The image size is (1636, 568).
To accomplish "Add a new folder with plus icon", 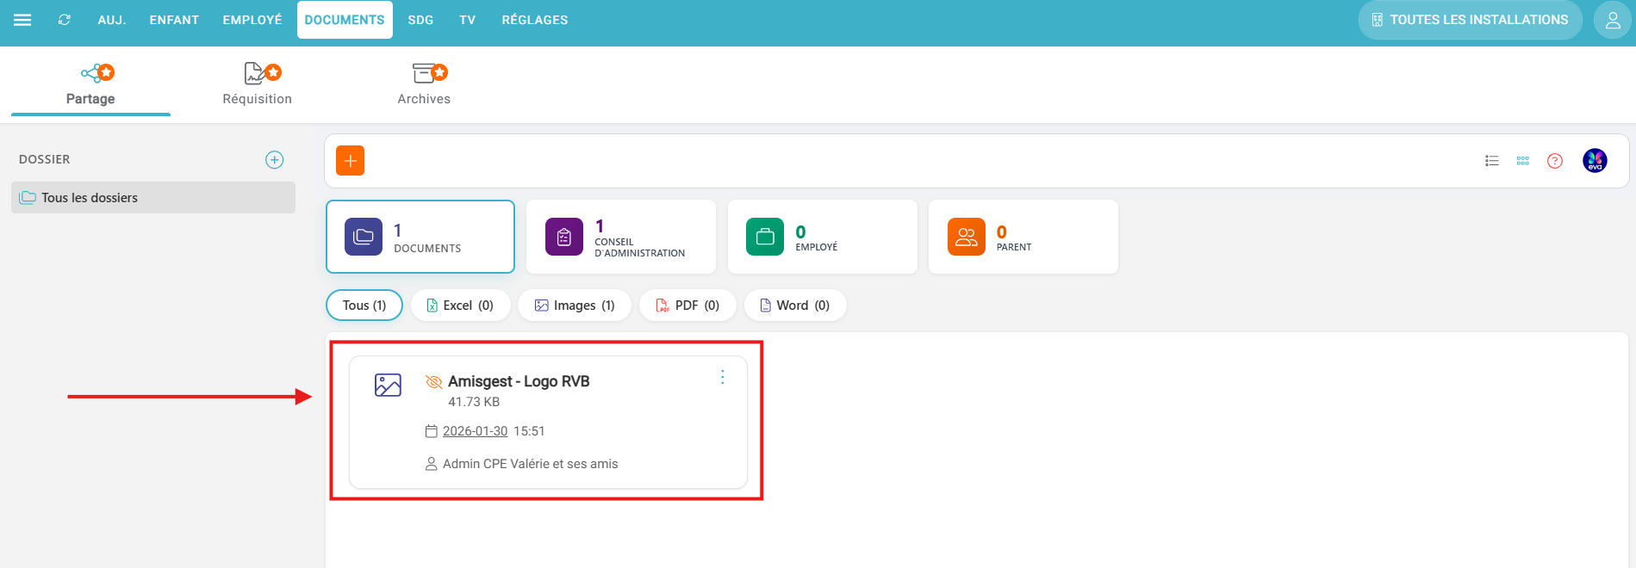I will coord(274,160).
